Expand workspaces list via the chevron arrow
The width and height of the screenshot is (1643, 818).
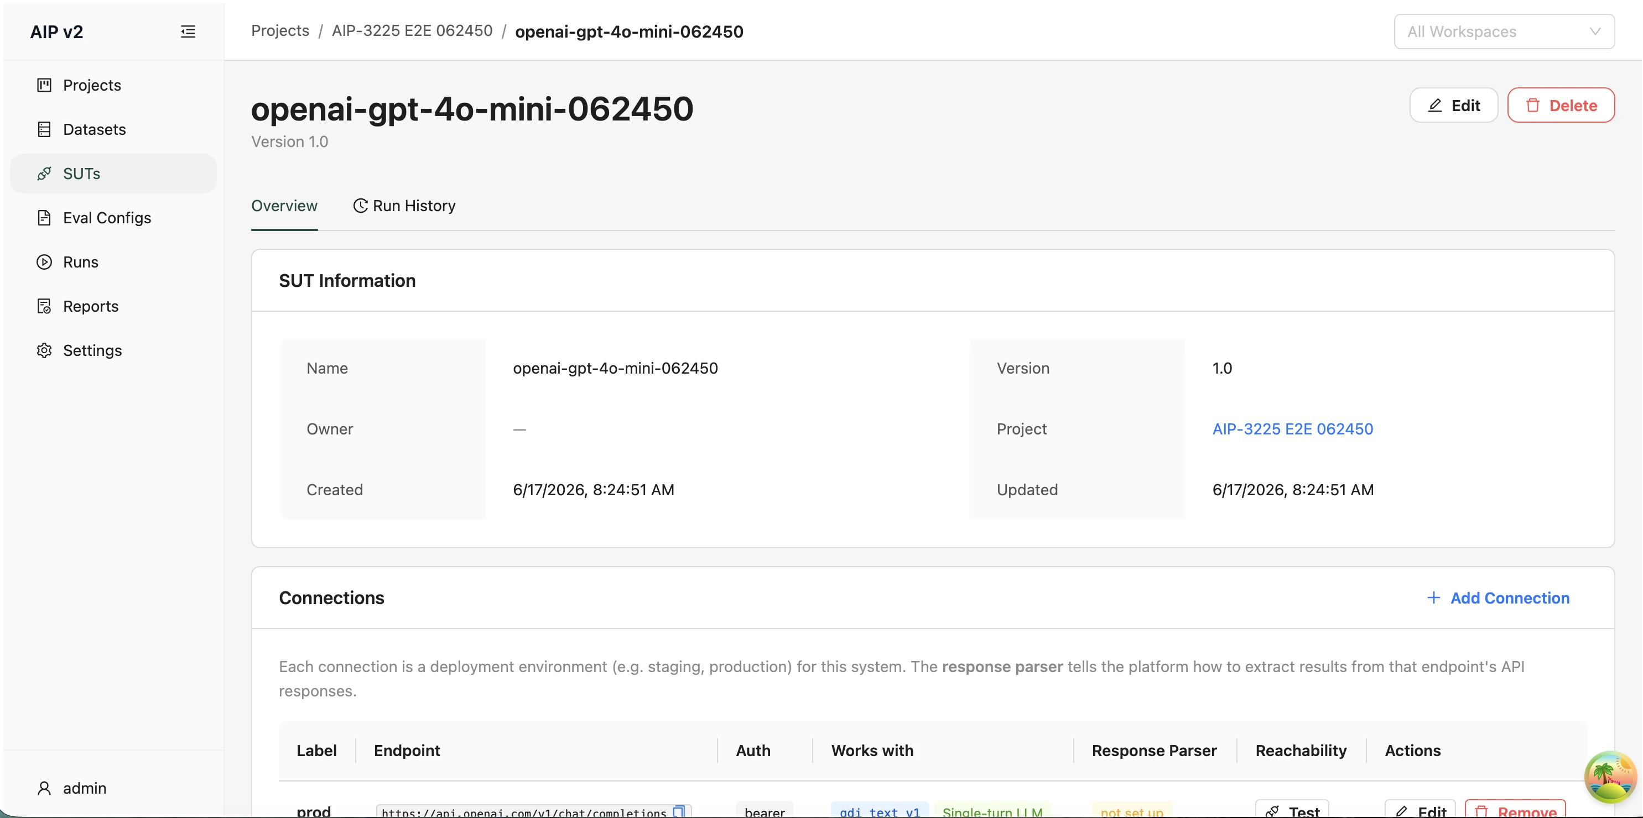pos(1594,31)
